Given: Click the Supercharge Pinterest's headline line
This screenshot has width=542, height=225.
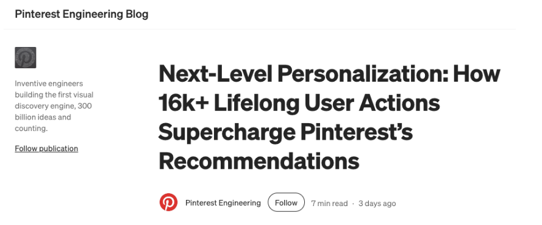Looking at the screenshot, I should click(285, 132).
